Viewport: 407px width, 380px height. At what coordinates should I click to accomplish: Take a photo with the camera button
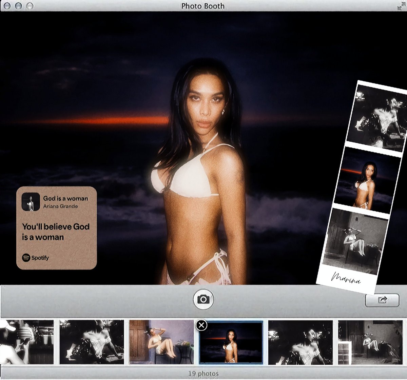point(203,299)
